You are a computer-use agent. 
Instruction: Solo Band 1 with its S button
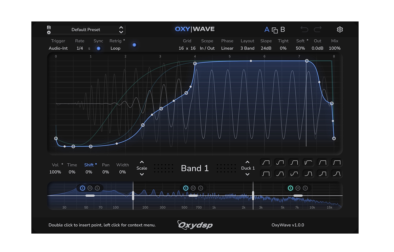click(97, 188)
